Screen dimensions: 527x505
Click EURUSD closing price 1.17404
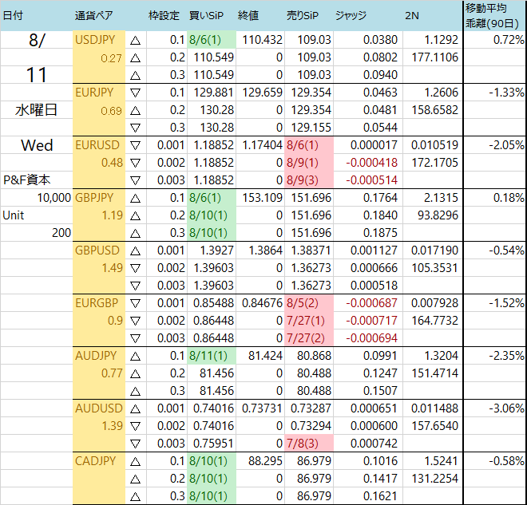click(262, 145)
